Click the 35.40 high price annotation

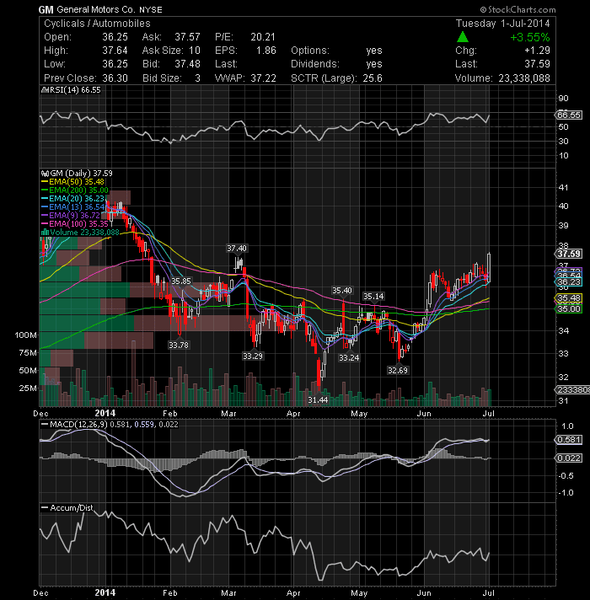[x=342, y=291]
